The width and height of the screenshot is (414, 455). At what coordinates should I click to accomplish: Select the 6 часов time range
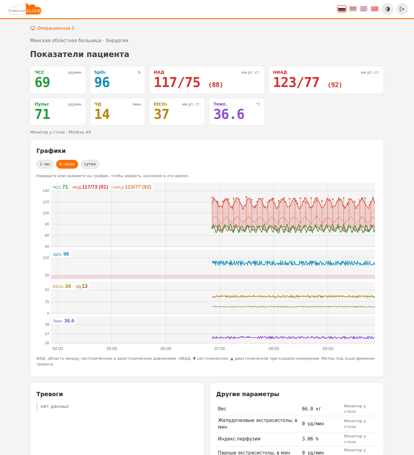click(x=67, y=164)
